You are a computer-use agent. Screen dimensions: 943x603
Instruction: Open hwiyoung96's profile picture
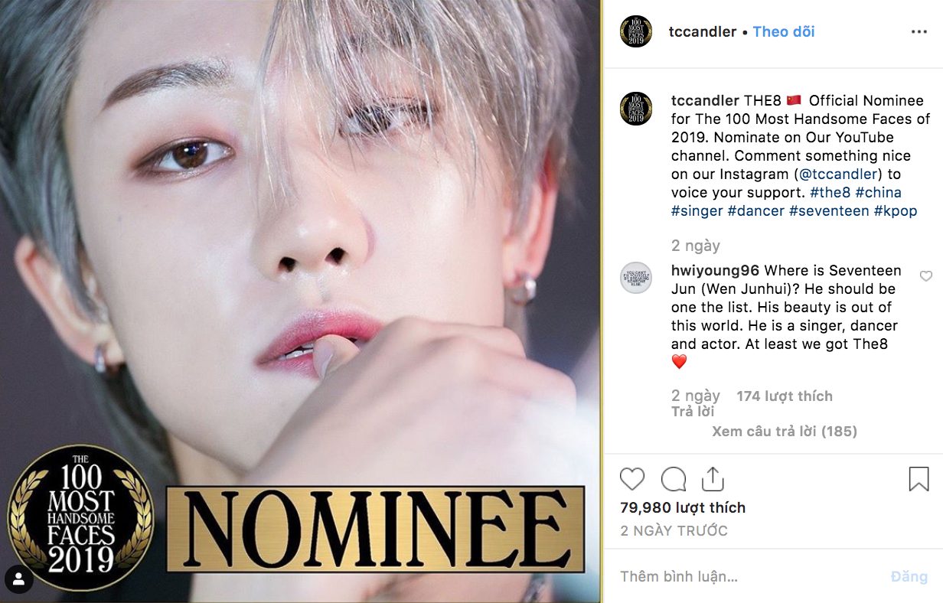click(635, 278)
